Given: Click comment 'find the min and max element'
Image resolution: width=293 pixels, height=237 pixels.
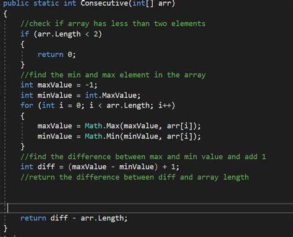Looking at the screenshot, I should pos(113,75).
